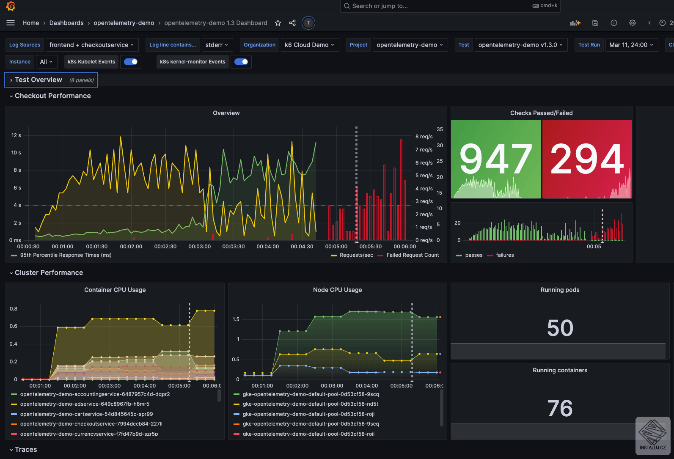Collapse the Checkout Performance row

coord(50,96)
